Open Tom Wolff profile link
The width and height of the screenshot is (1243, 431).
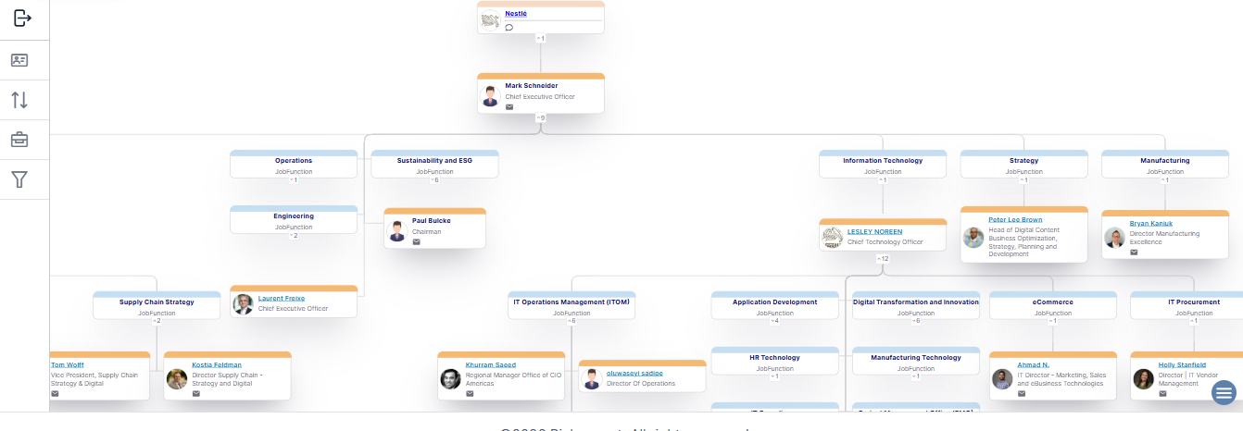pos(67,364)
